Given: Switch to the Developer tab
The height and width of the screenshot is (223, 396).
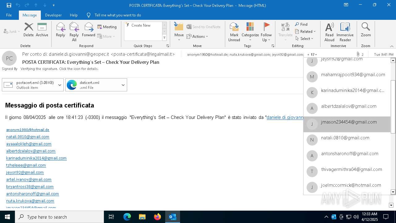Looking at the screenshot, I should (53, 15).
